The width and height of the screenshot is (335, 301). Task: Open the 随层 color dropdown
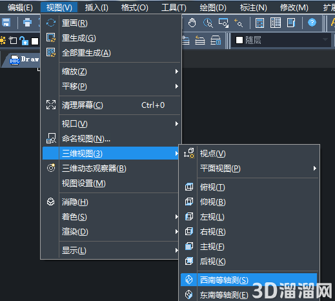281,40
